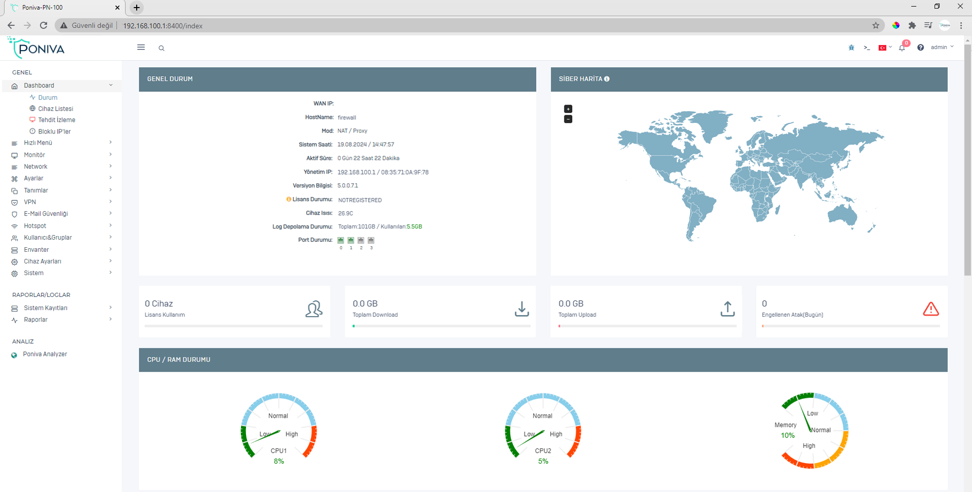Click the hamburger menu icon to collapse sidebar
Viewport: 972px width, 492px height.
[141, 48]
